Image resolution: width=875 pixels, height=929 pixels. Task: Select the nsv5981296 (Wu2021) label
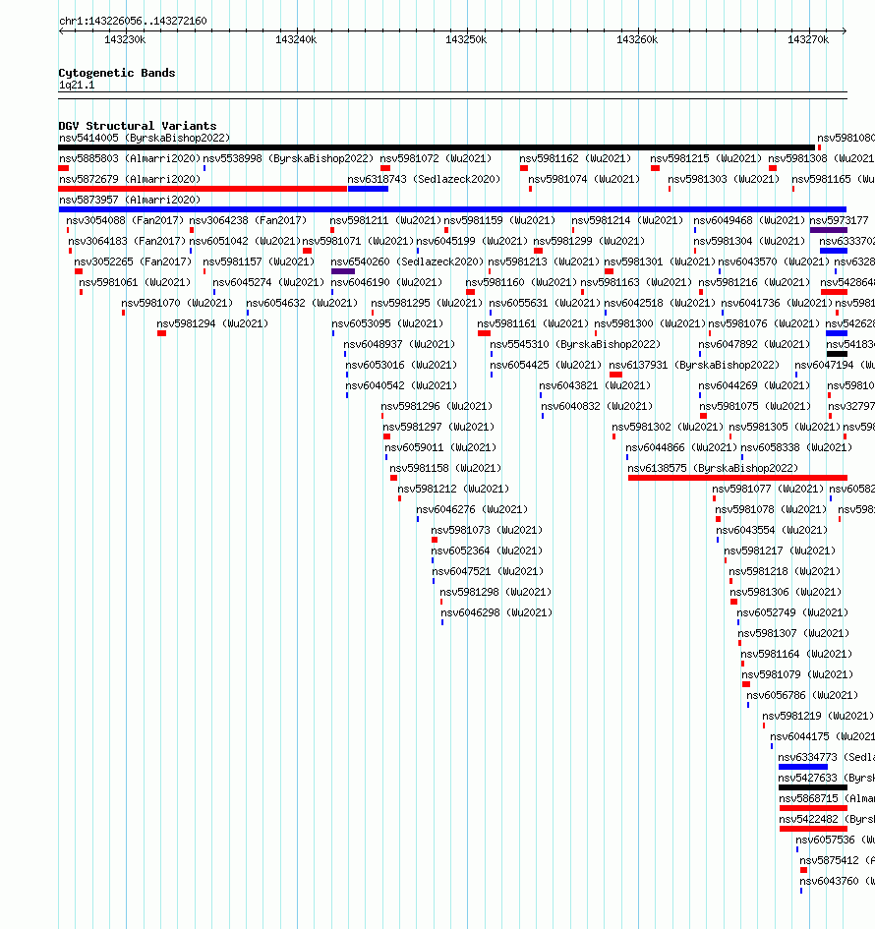(437, 406)
